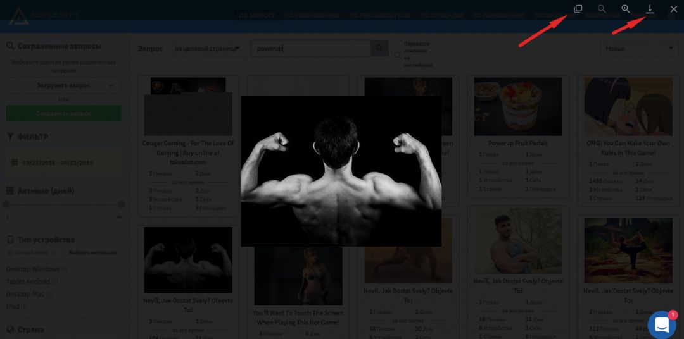684x339 pixels.
Task: Open the date range 03/23/2018 - 04/22/2018
Action: 64,163
